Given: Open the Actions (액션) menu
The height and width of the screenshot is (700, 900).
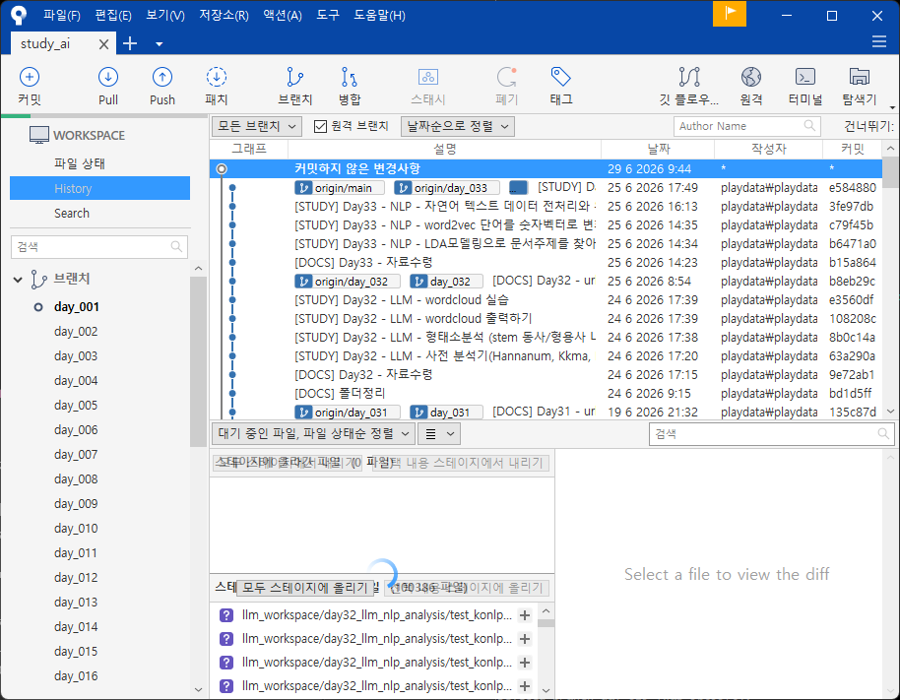Looking at the screenshot, I should click(x=283, y=16).
